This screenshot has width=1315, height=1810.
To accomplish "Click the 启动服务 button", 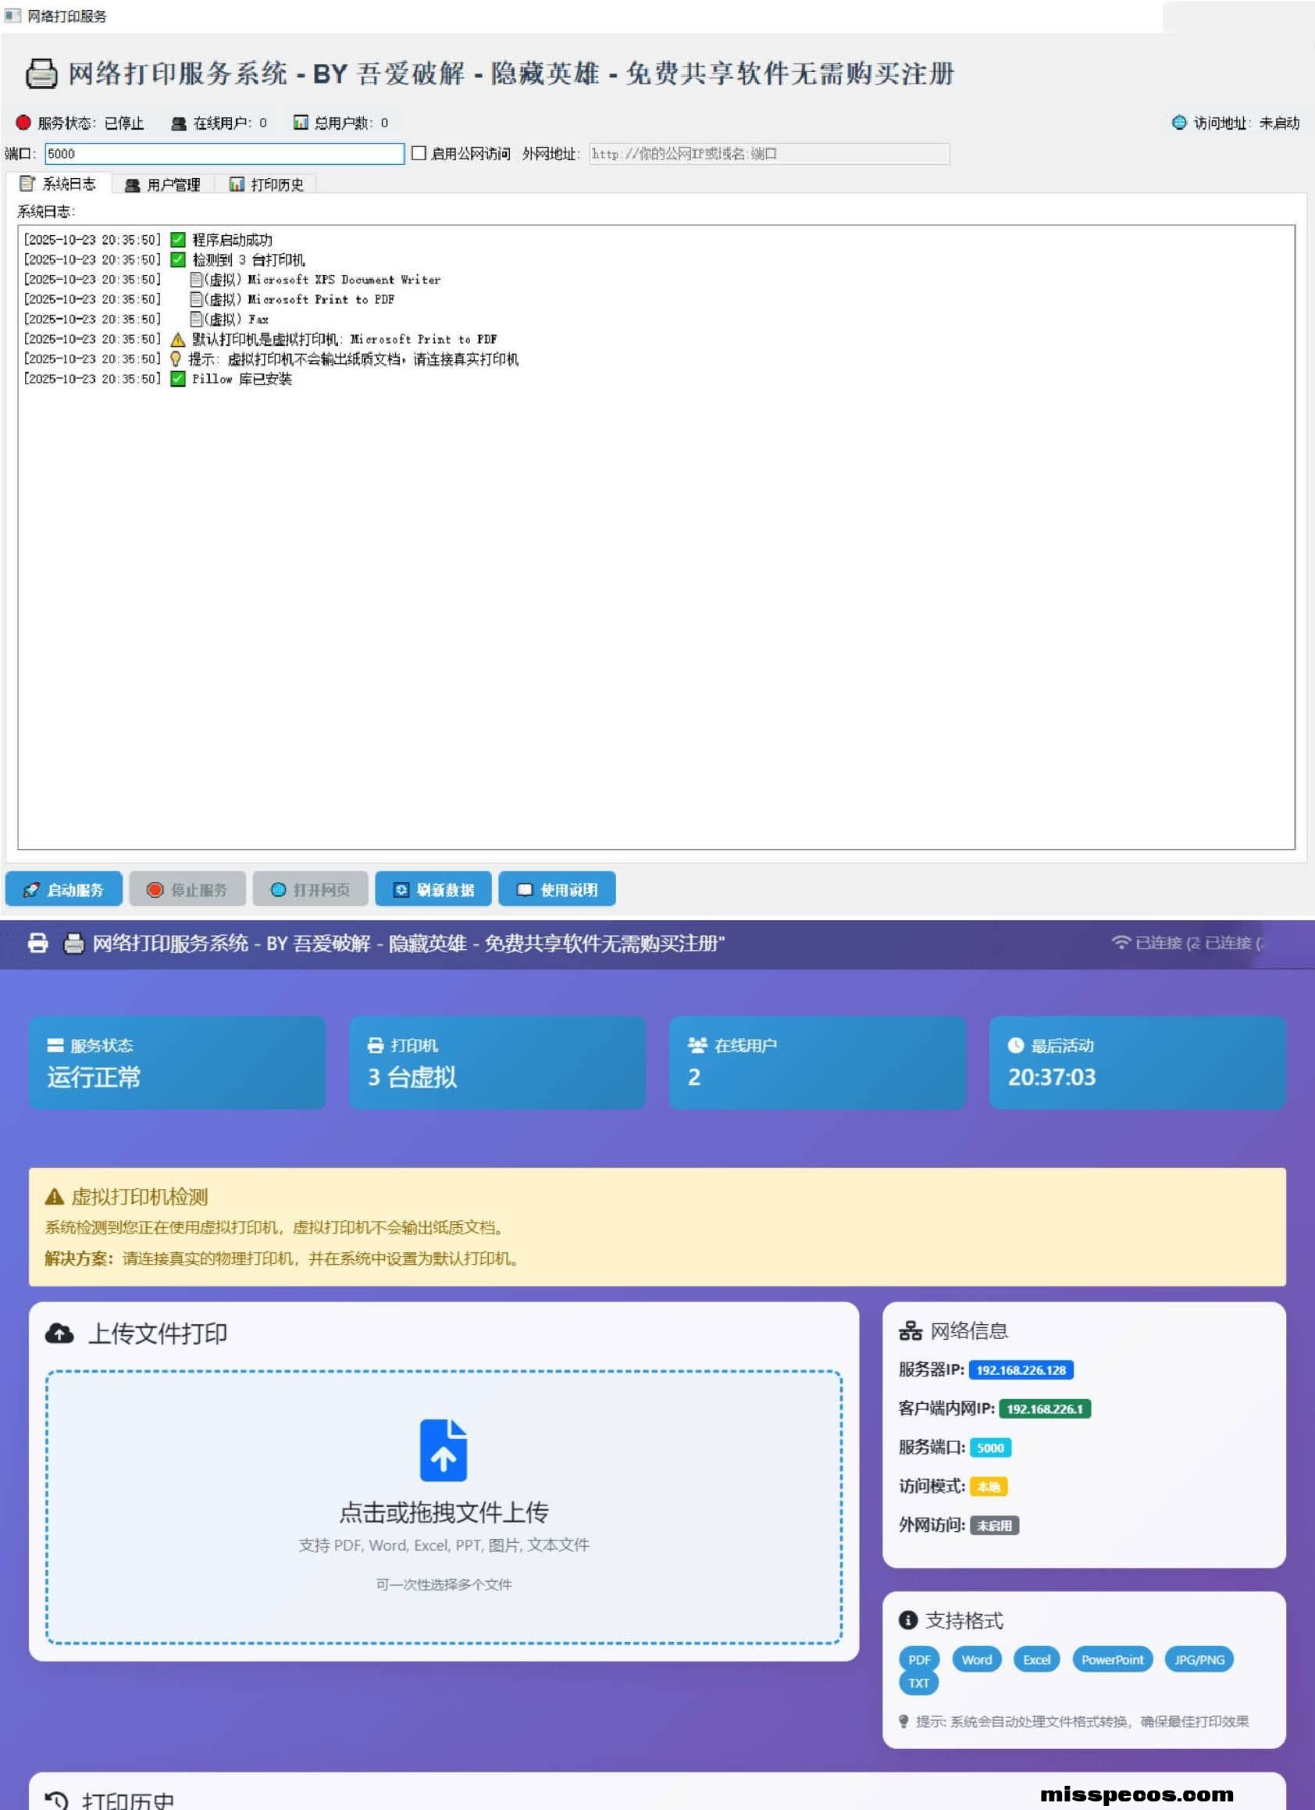I will (x=65, y=889).
